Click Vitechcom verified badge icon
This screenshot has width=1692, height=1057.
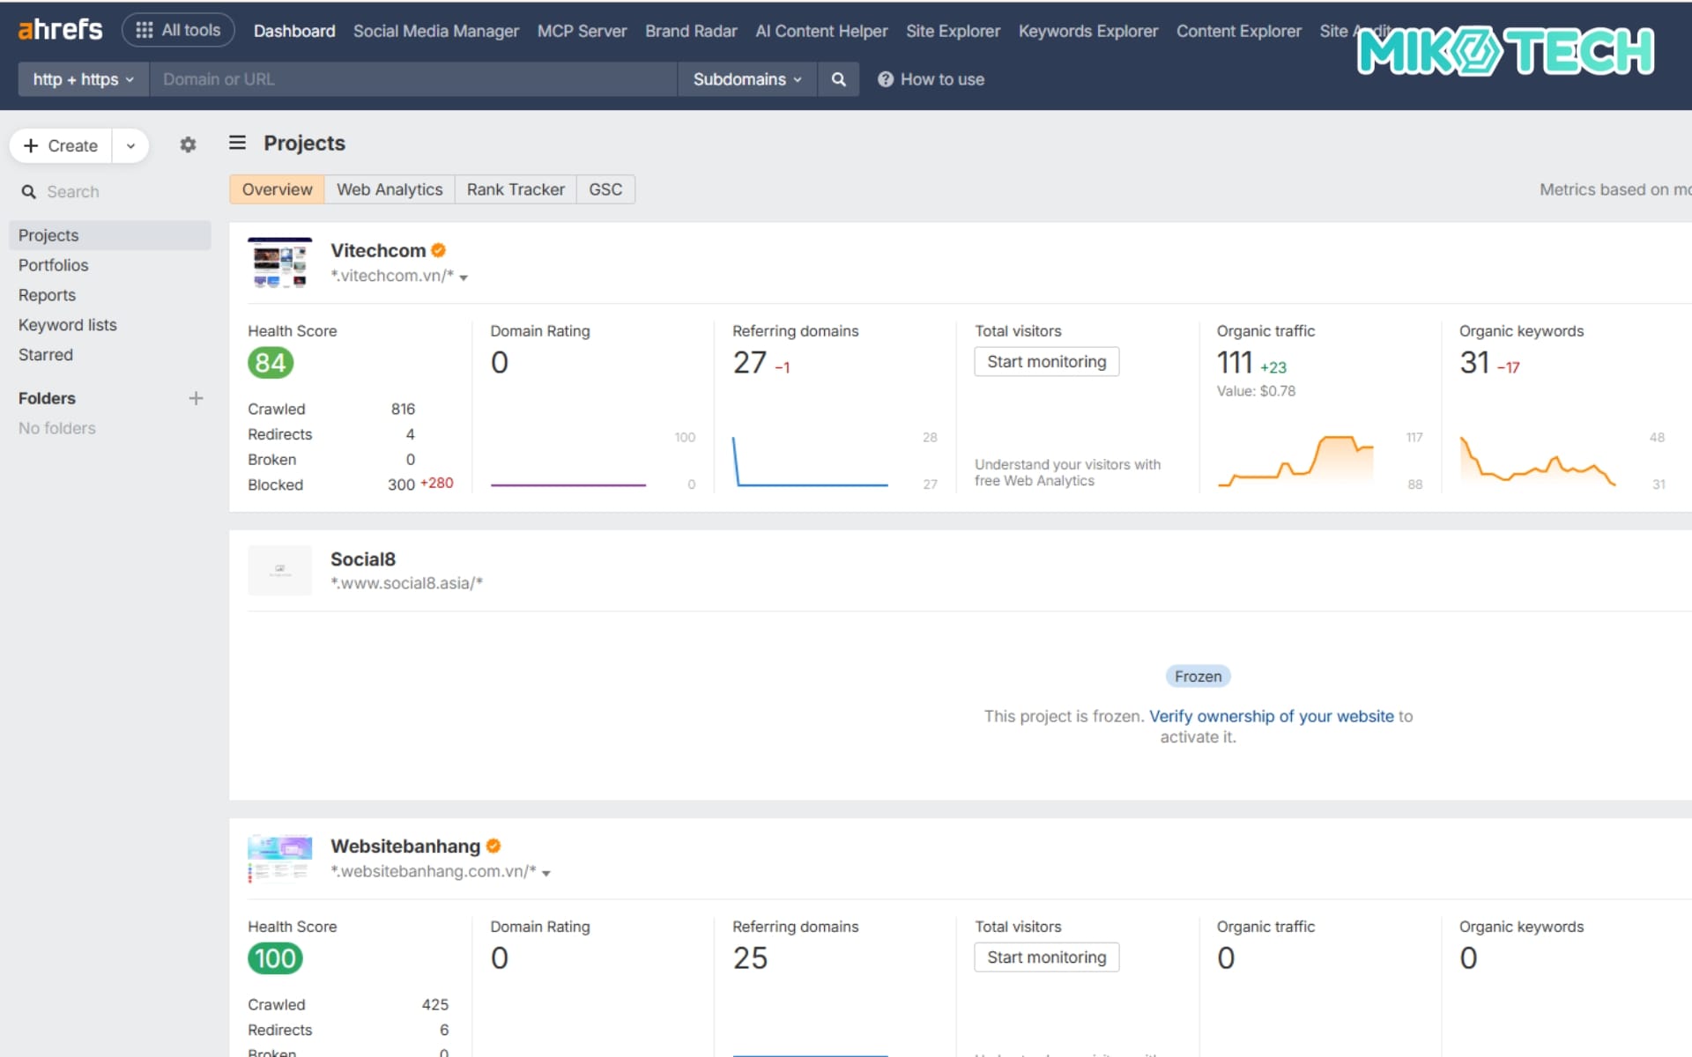pos(438,250)
